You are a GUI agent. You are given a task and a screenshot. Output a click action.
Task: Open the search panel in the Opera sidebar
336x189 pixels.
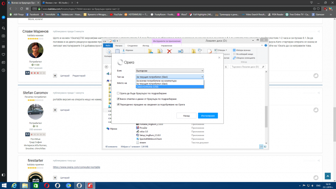(x=3, y=28)
